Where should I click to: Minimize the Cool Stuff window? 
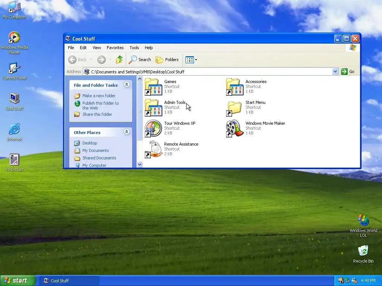[x=338, y=38]
